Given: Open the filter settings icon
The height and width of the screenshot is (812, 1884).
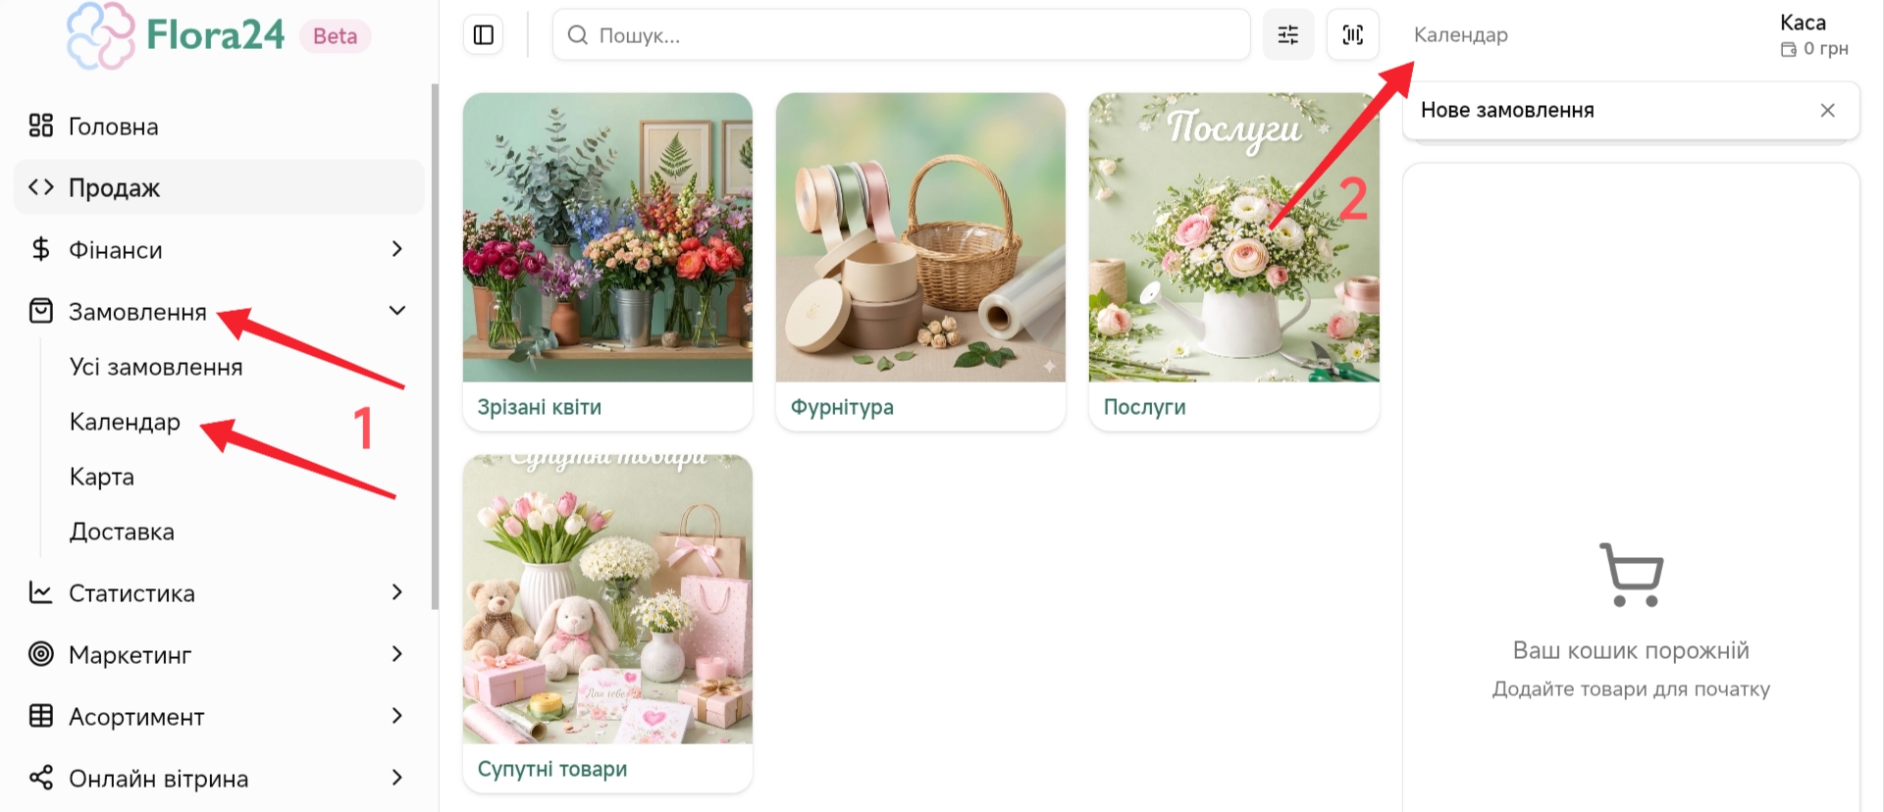Looking at the screenshot, I should pos(1287,35).
